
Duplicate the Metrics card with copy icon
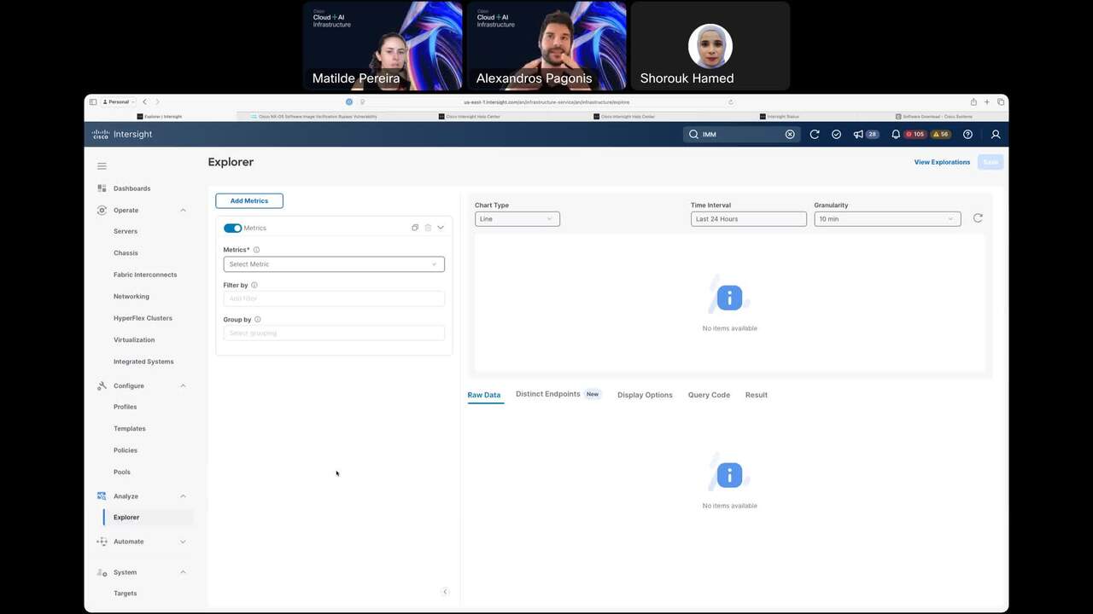pos(415,228)
